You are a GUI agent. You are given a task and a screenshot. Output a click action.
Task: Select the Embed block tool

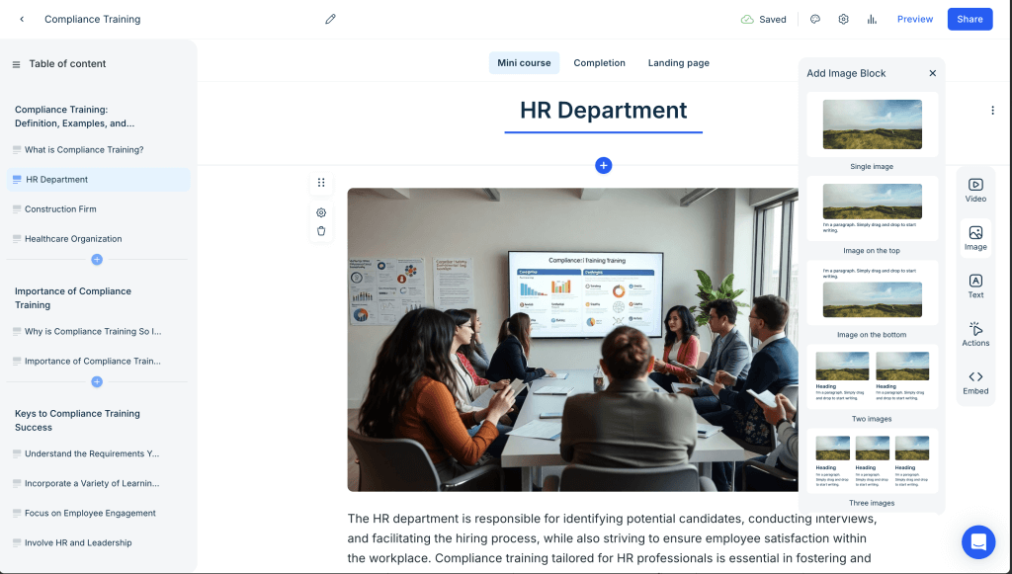click(975, 382)
